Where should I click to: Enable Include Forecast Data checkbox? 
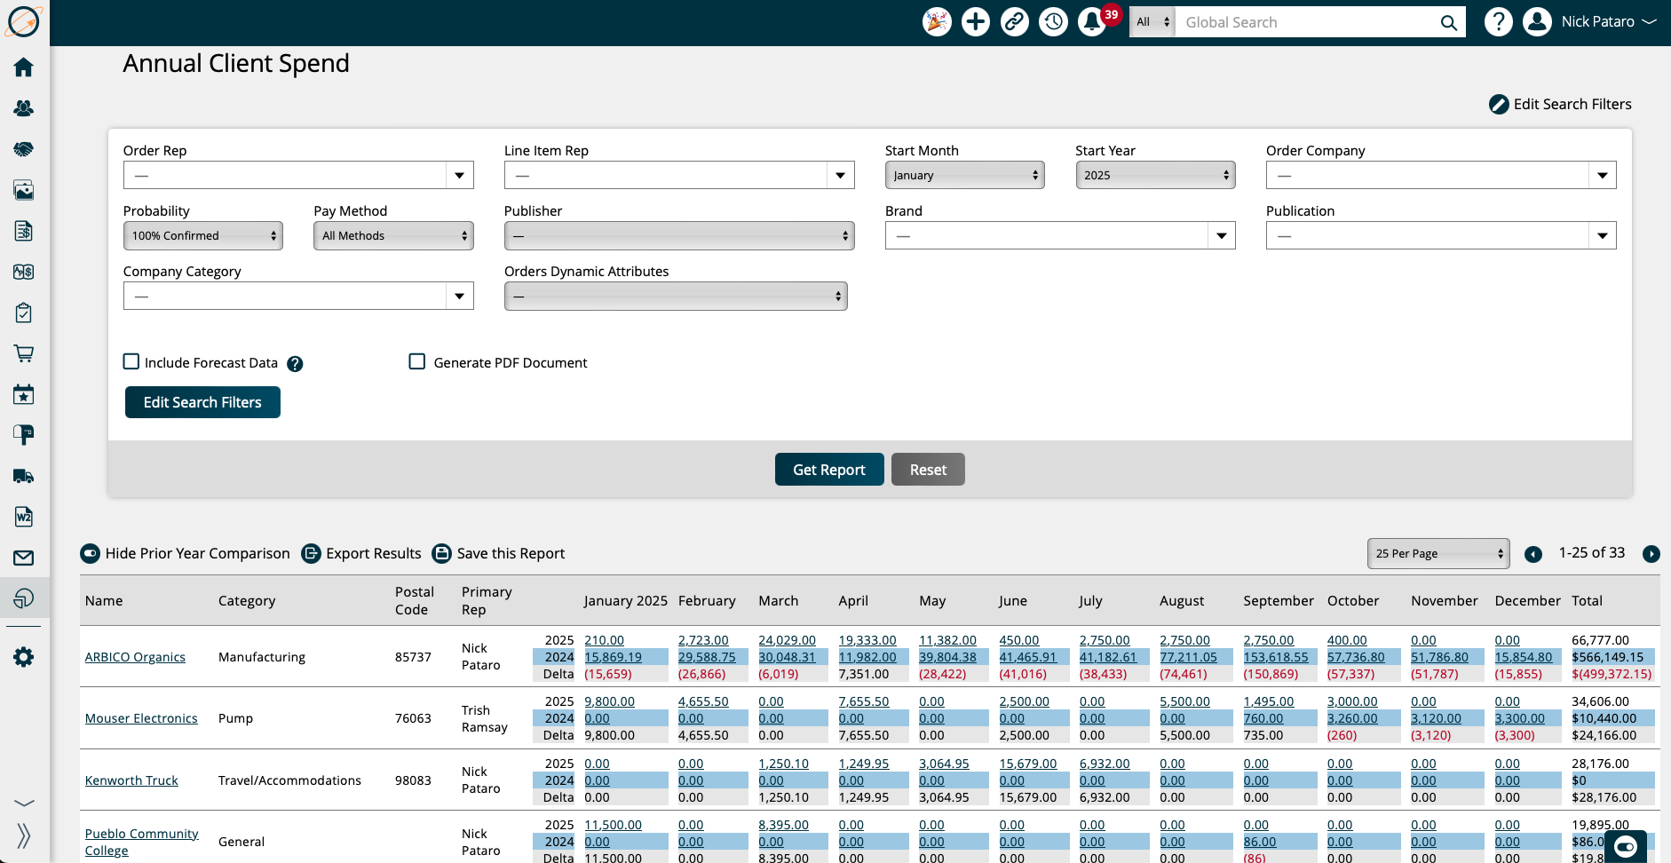(x=131, y=361)
